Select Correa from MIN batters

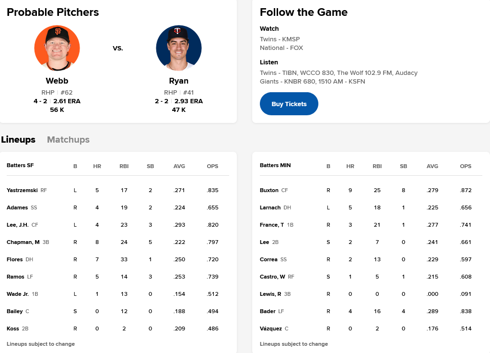268,259
